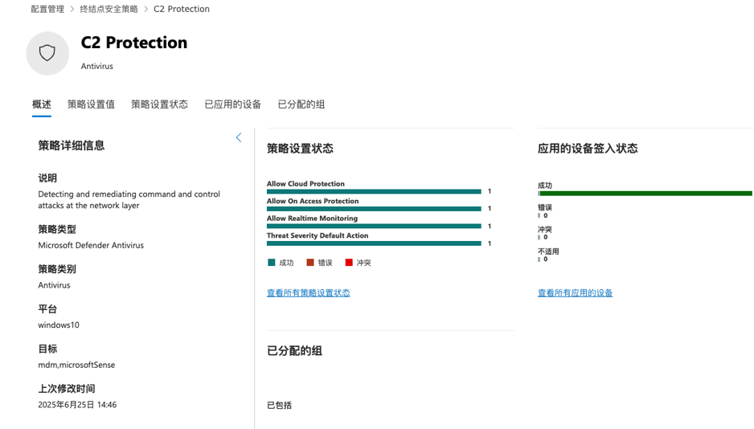
Task: Select the Threat Severity Default Action bar
Action: pos(374,243)
